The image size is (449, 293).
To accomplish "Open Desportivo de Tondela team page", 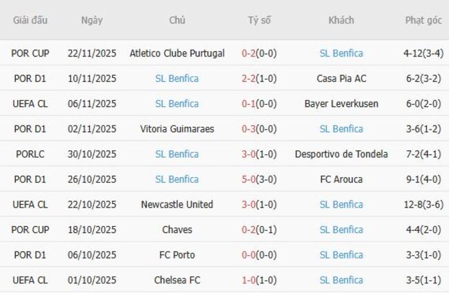I will click(x=341, y=154).
